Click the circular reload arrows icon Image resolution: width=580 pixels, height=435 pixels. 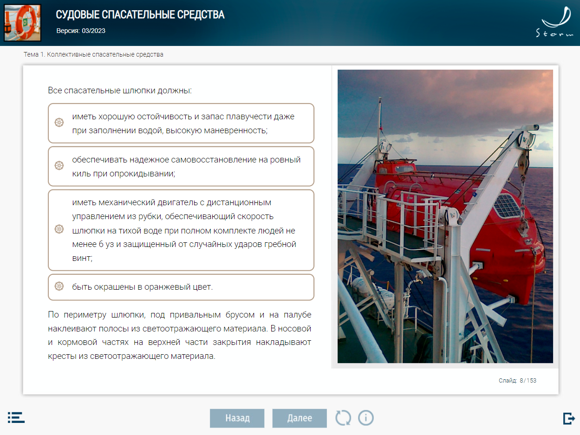tap(344, 418)
